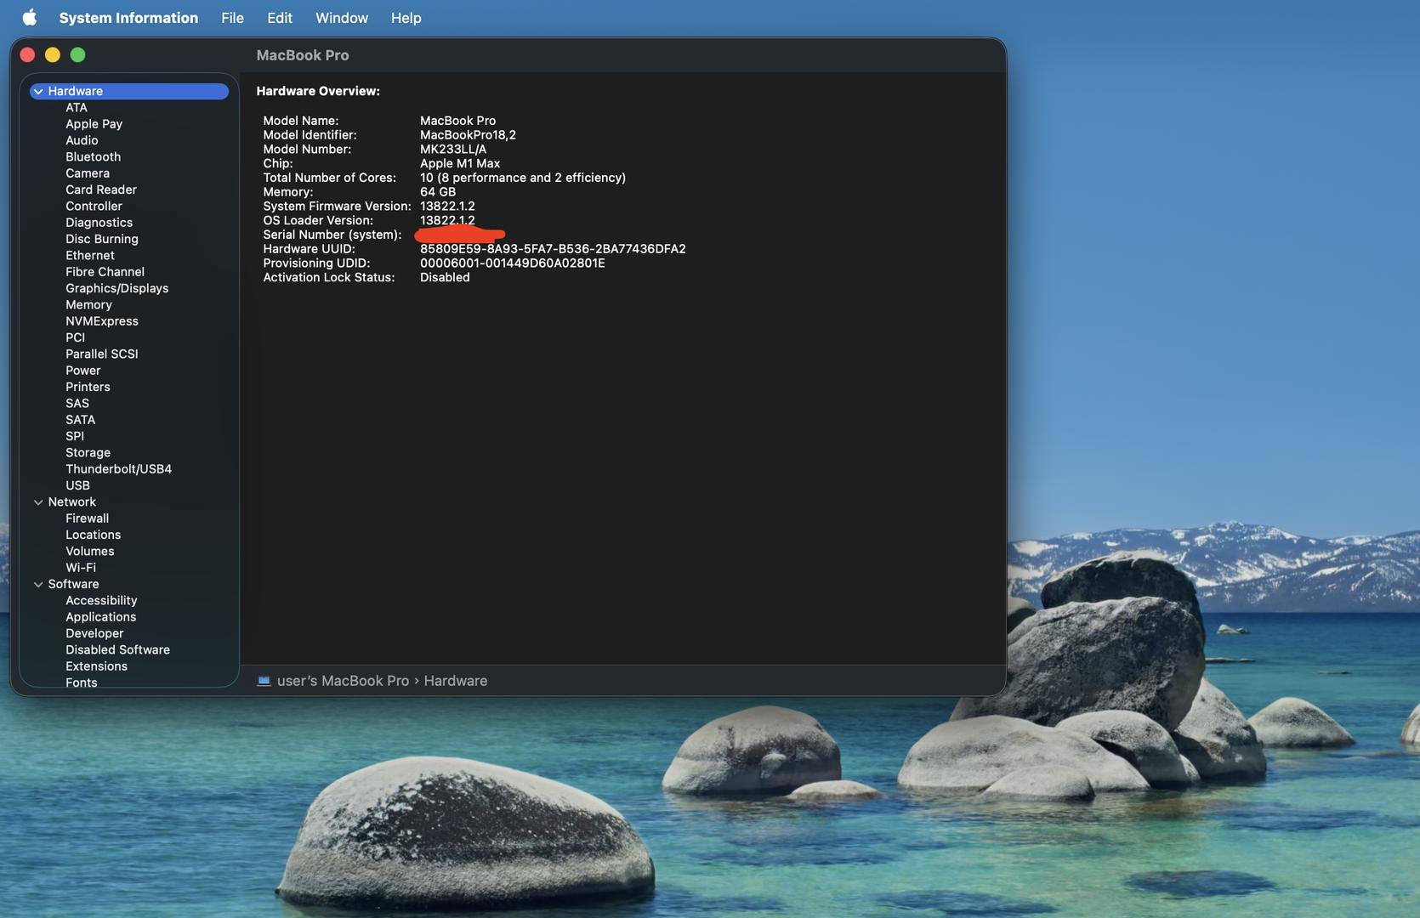
Task: Click user's MacBook Pro in path bar
Action: click(x=343, y=681)
